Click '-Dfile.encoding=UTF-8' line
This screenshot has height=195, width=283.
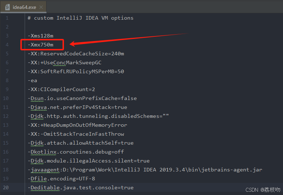pos(61,179)
